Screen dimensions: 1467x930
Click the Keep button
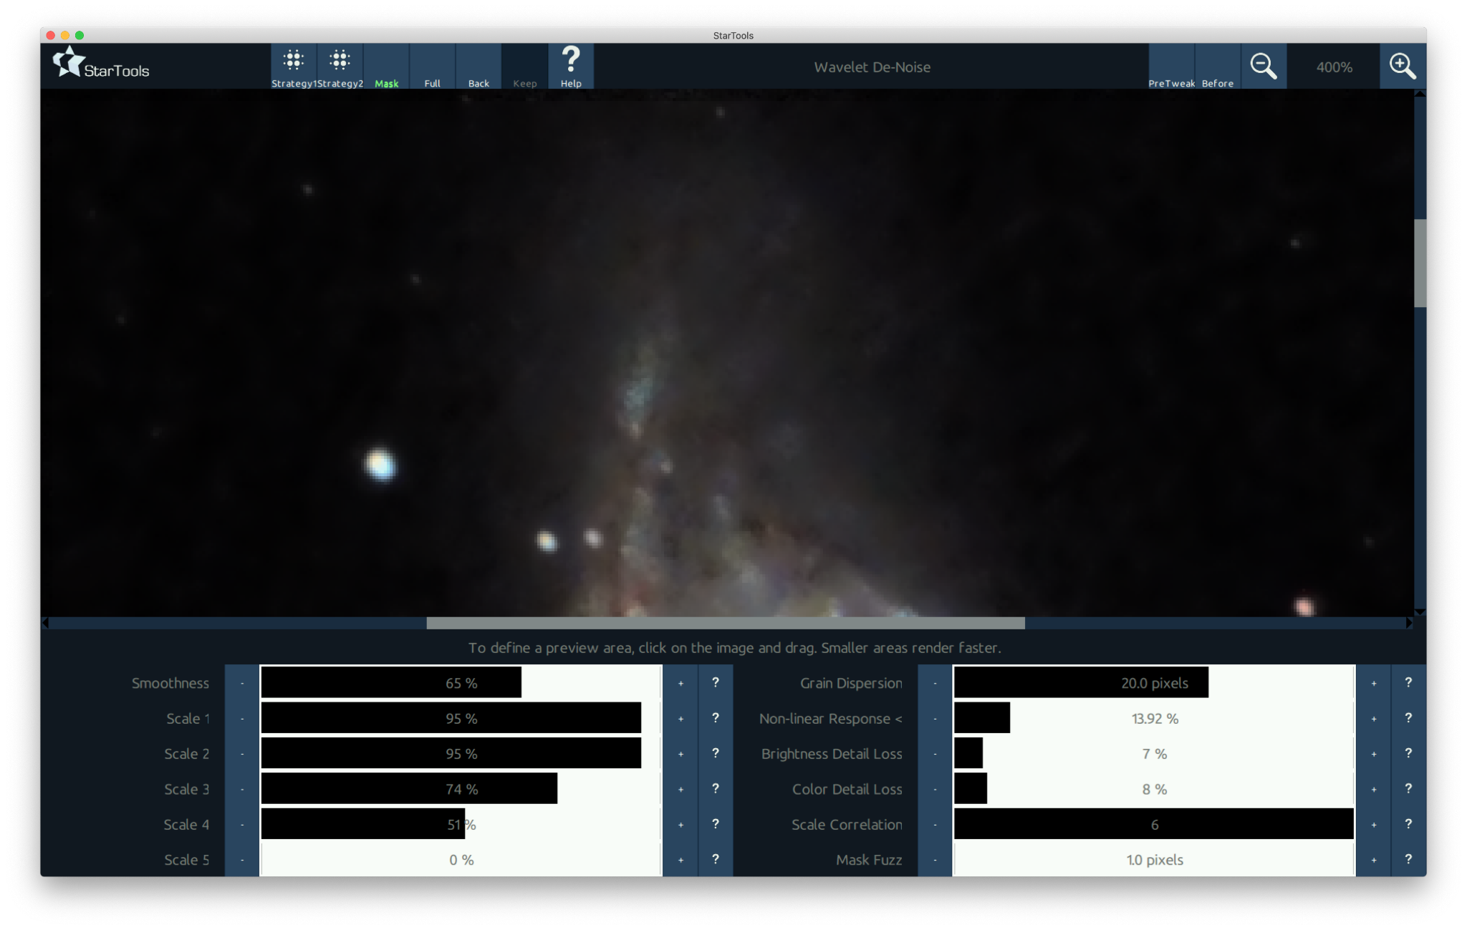click(x=524, y=67)
